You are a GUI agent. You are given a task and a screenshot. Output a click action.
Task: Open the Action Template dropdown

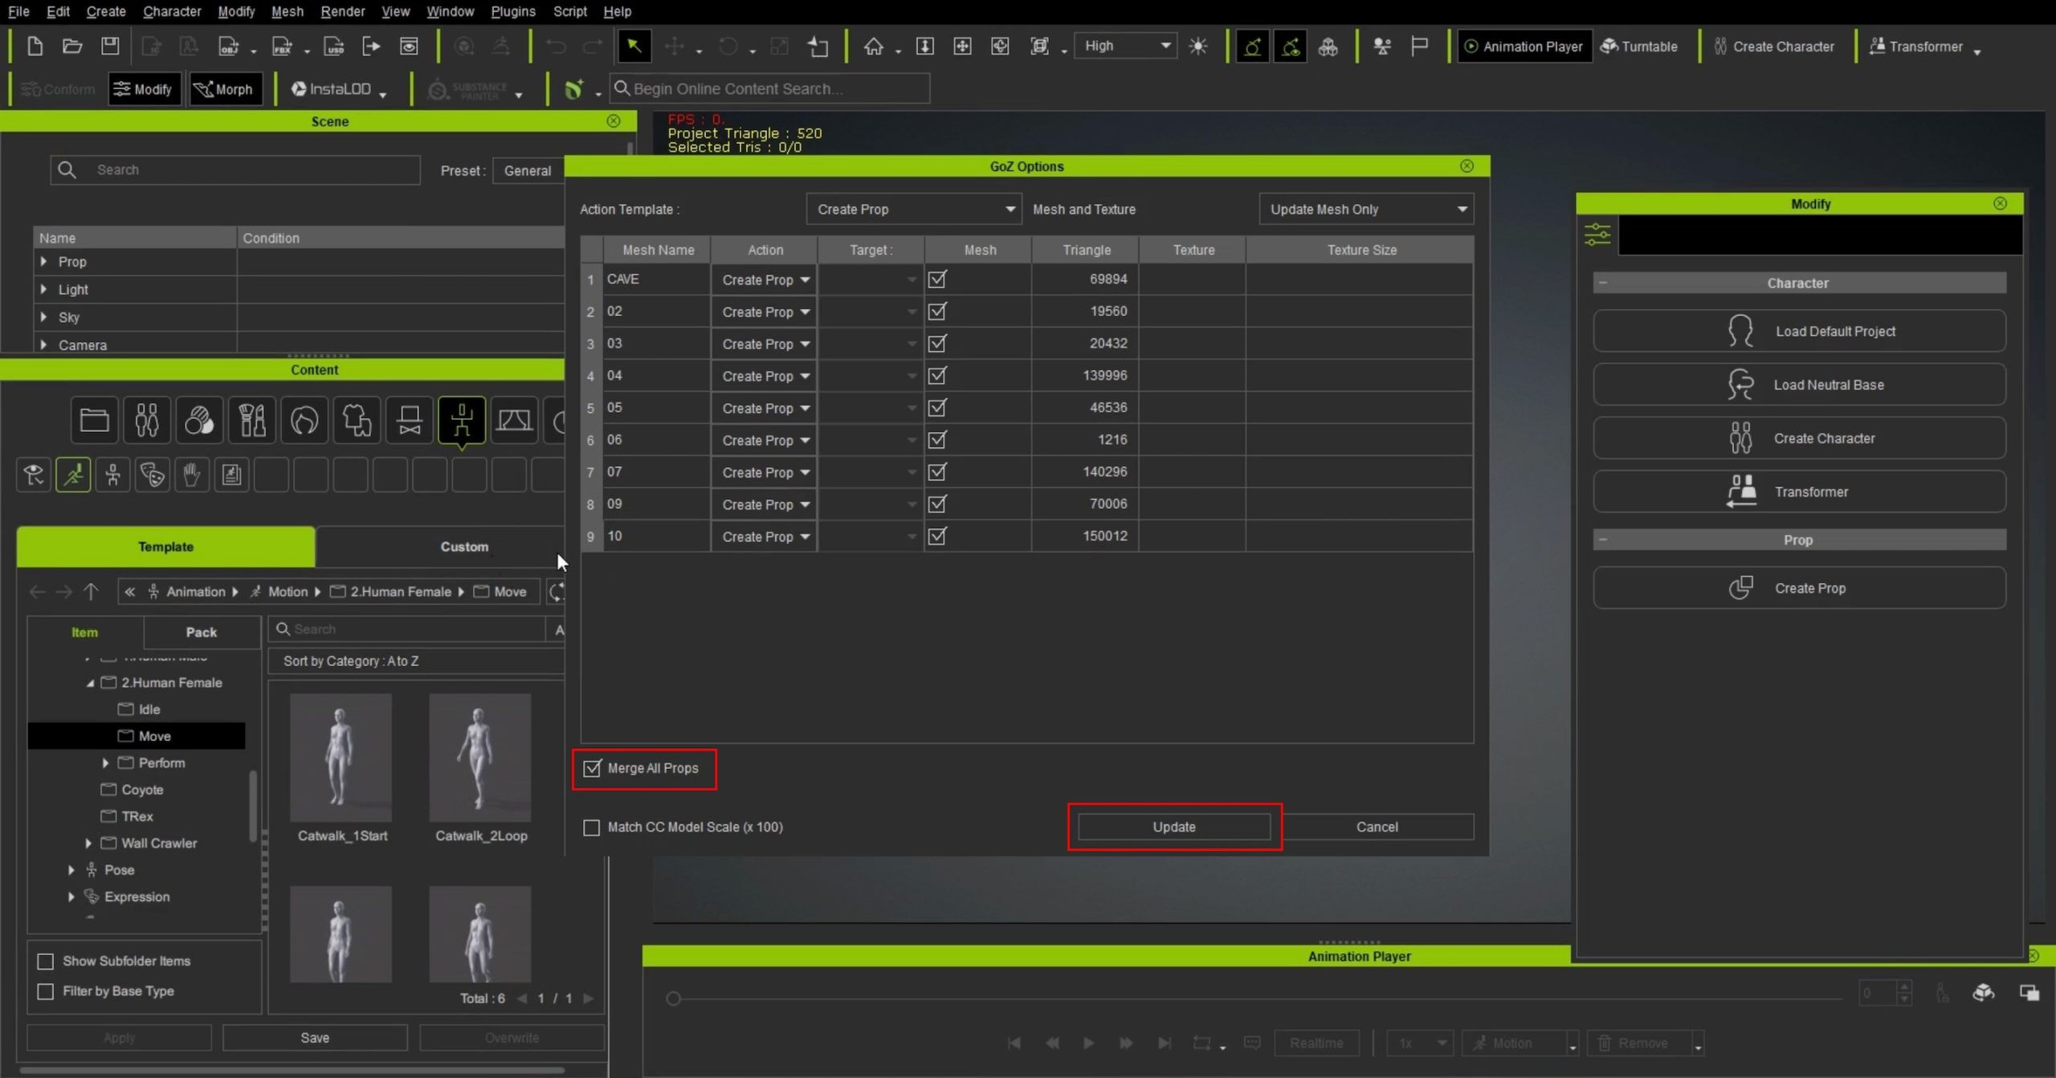click(x=913, y=209)
